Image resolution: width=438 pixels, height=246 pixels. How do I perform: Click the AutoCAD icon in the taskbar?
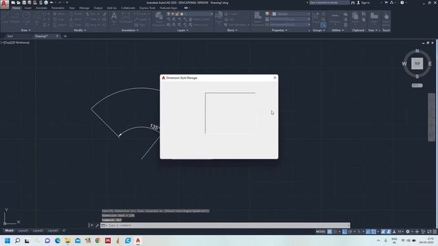(138, 241)
